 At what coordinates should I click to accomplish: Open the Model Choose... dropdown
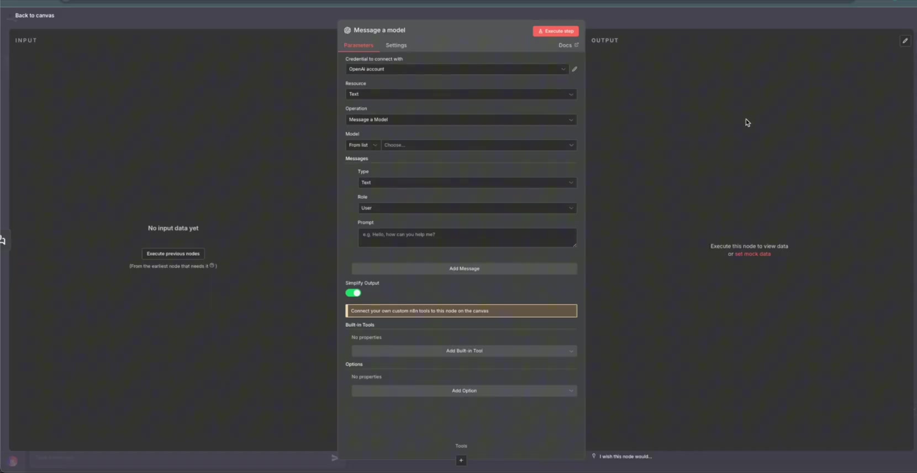point(479,145)
